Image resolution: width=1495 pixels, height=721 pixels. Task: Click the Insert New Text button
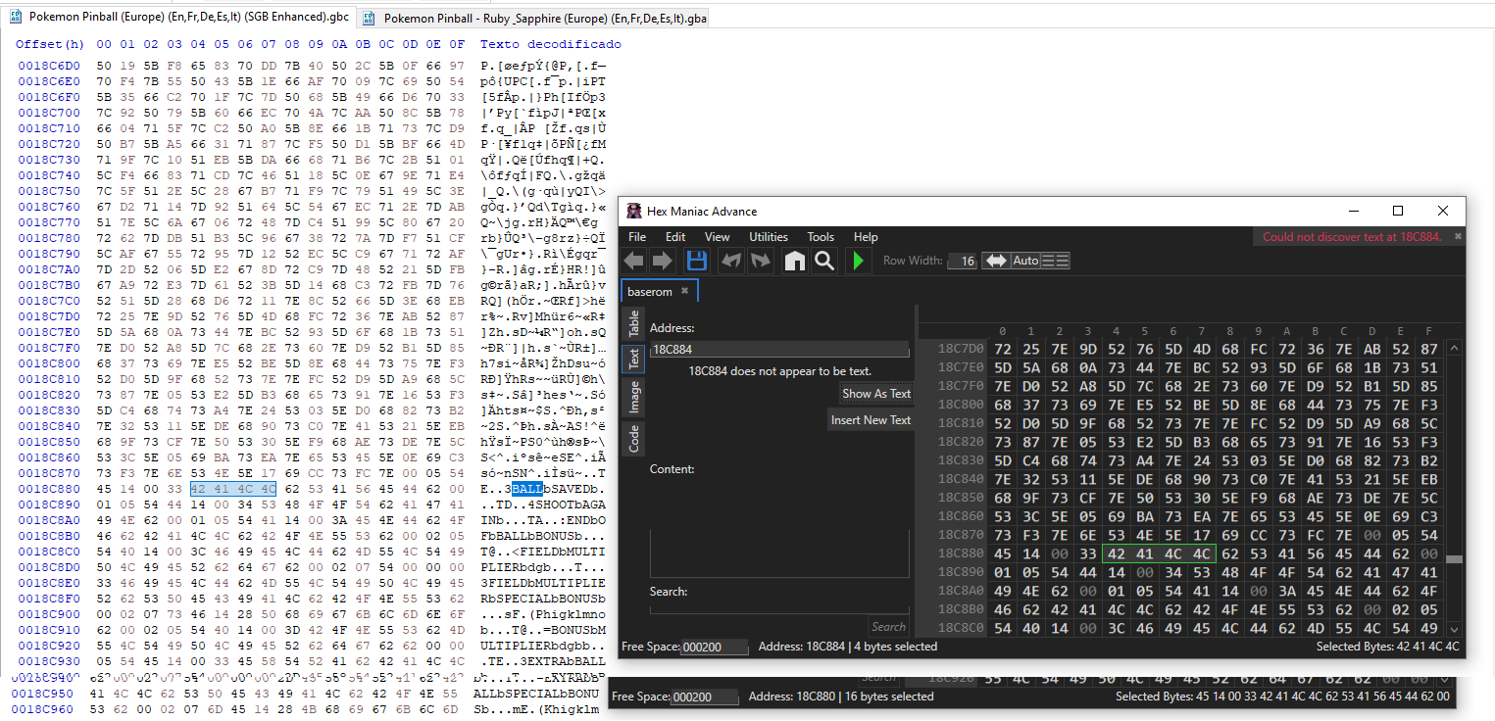tap(871, 420)
